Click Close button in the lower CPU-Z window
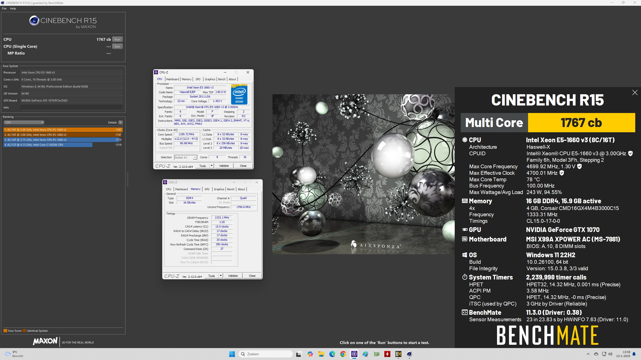The width and height of the screenshot is (641, 360). pos(252,276)
